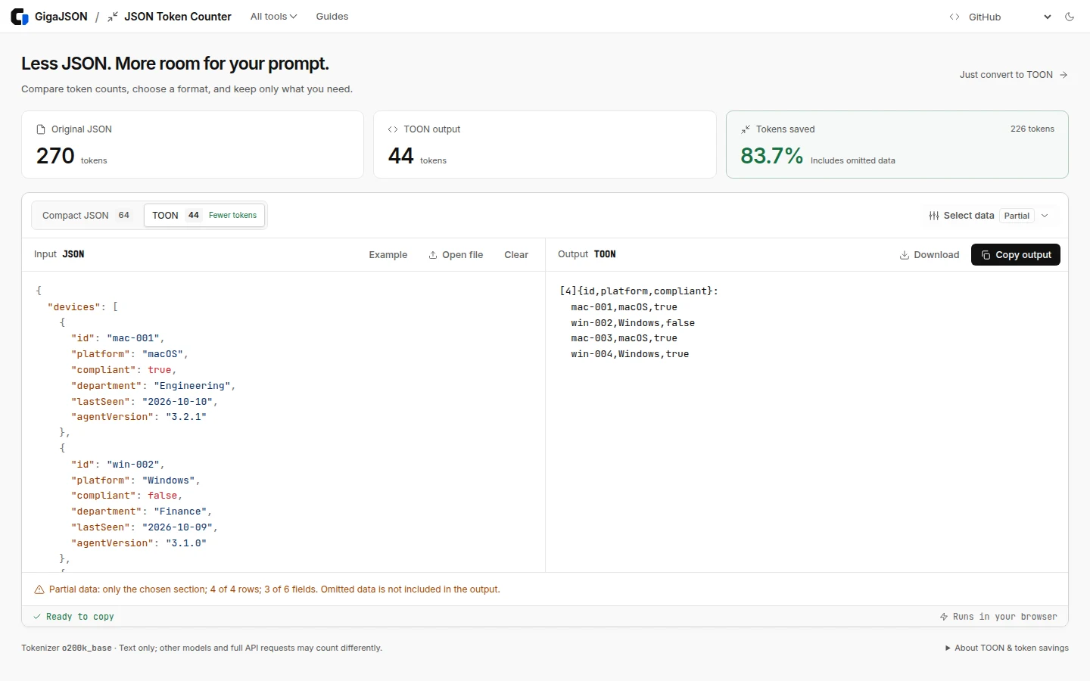
Task: Click the 226 tokens label
Action: click(x=1032, y=129)
